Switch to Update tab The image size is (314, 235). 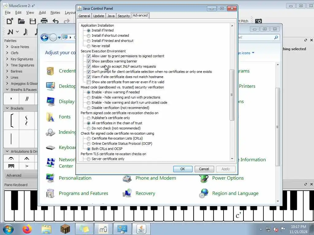98,16
